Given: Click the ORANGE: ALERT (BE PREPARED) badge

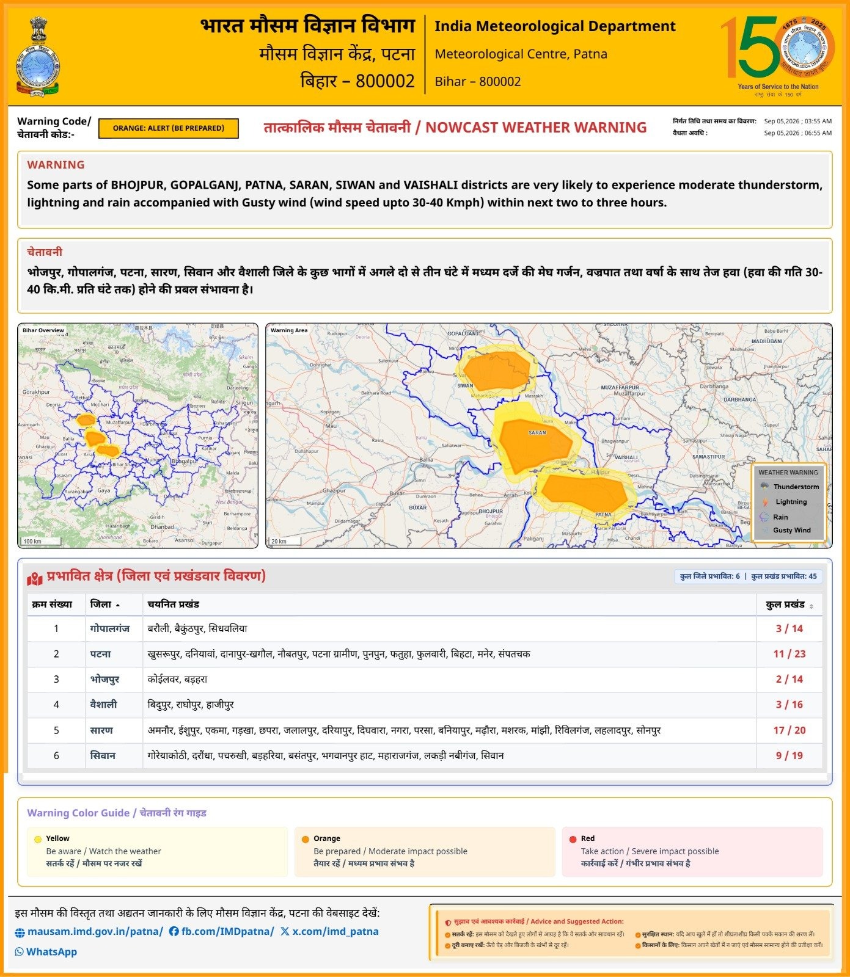Looking at the screenshot, I should 169,128.
